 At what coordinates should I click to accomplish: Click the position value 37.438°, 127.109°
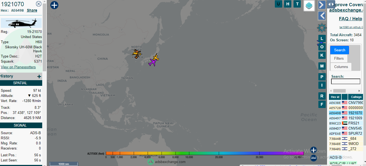(x=27, y=113)
